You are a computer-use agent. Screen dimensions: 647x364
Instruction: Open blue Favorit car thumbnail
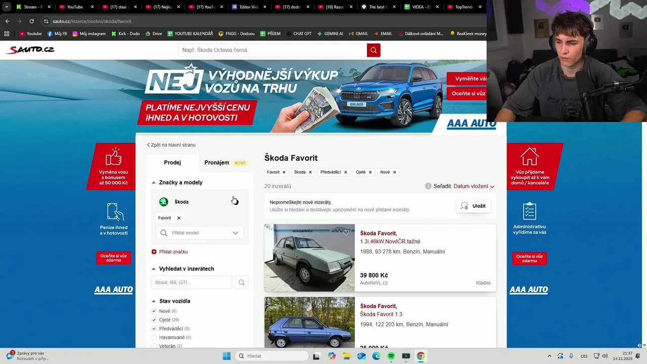click(x=309, y=323)
